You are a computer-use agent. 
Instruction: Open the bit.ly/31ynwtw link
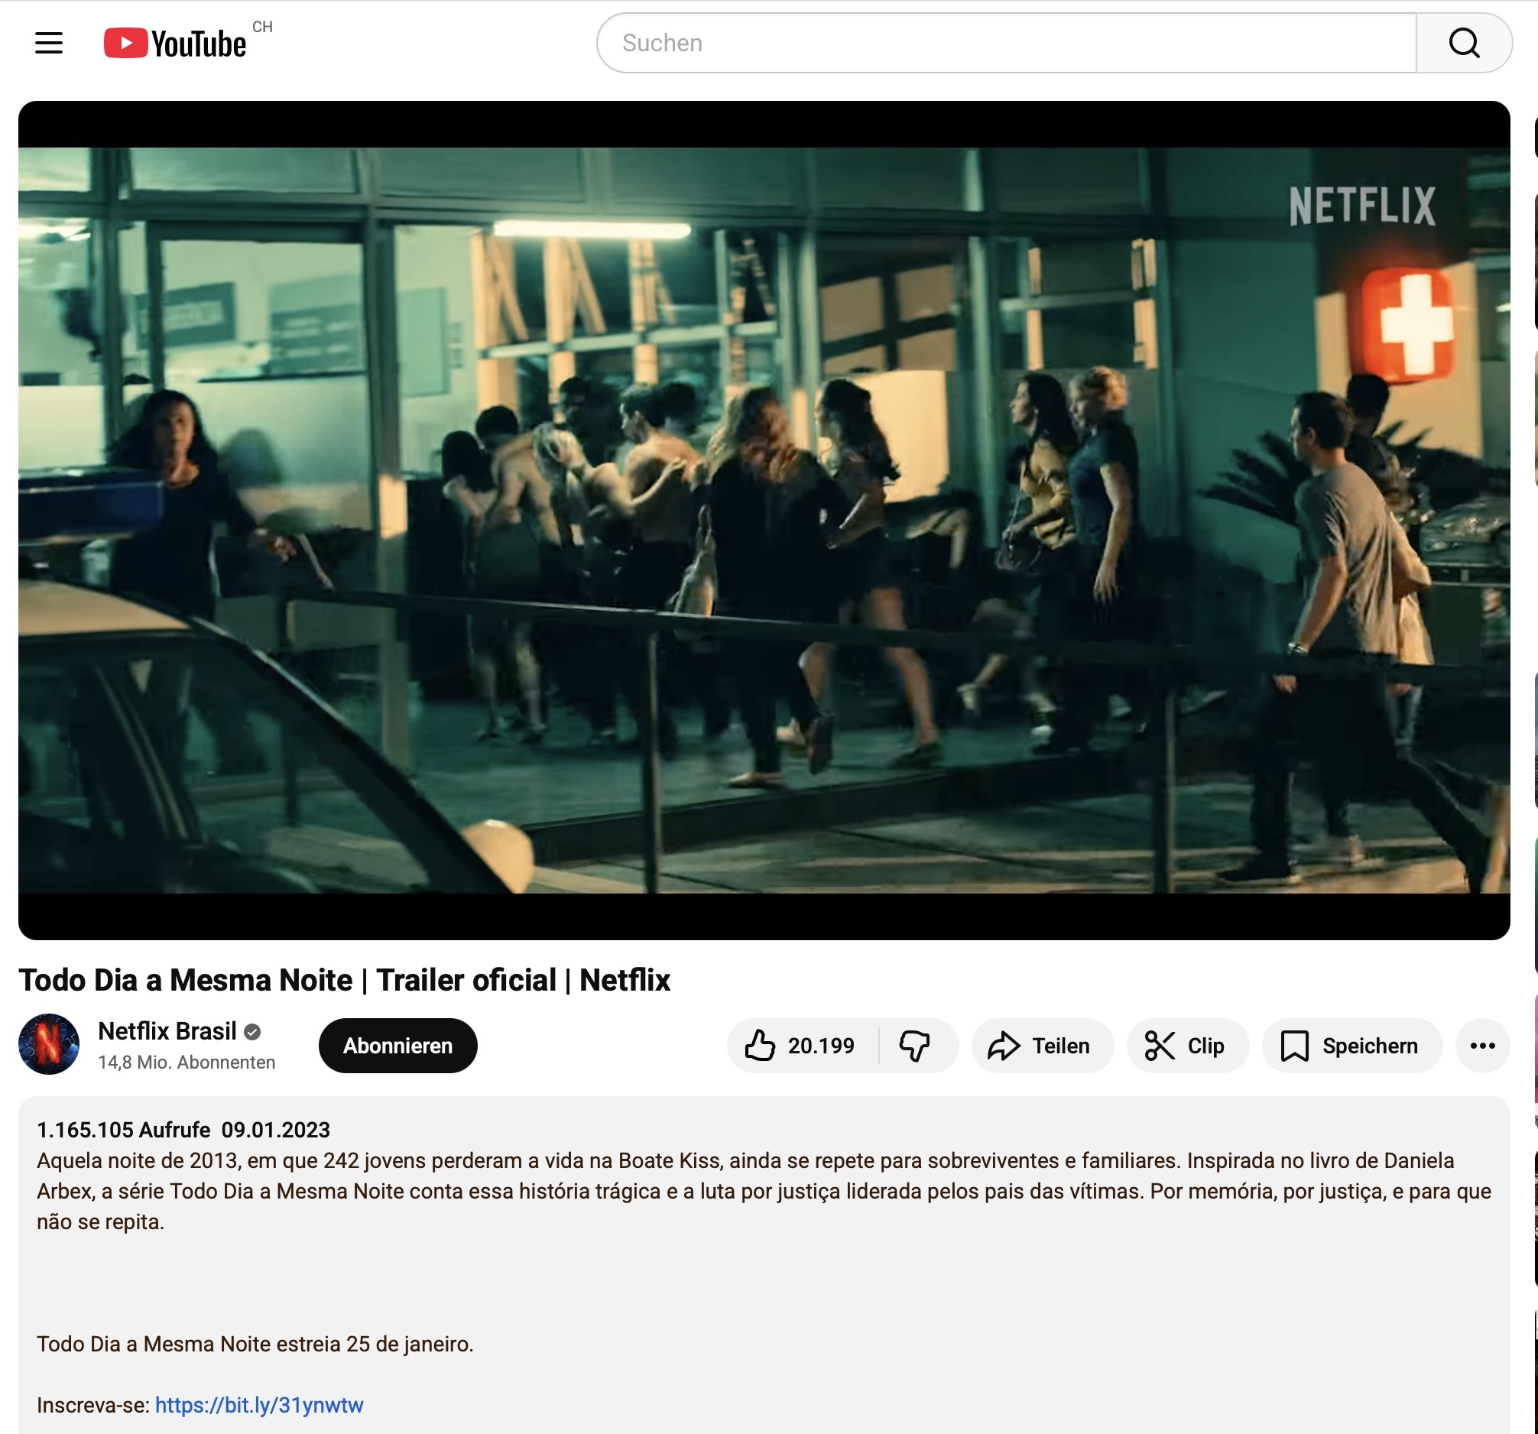coord(258,1405)
